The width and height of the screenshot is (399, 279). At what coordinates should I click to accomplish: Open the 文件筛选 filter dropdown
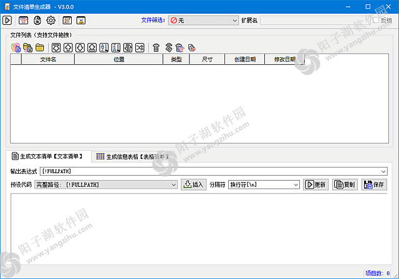coord(203,21)
